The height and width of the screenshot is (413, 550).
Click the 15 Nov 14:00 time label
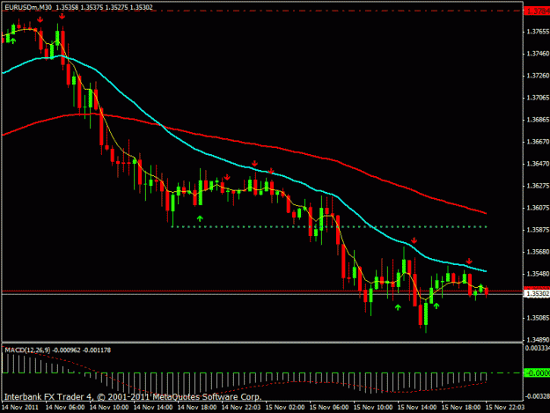tap(417, 408)
